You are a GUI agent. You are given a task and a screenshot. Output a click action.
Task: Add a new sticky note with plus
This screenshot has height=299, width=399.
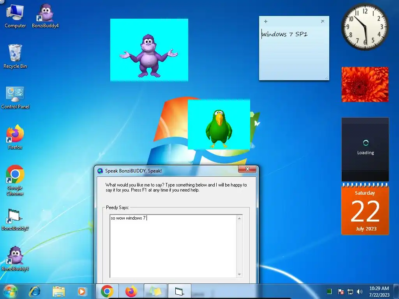coord(266,21)
